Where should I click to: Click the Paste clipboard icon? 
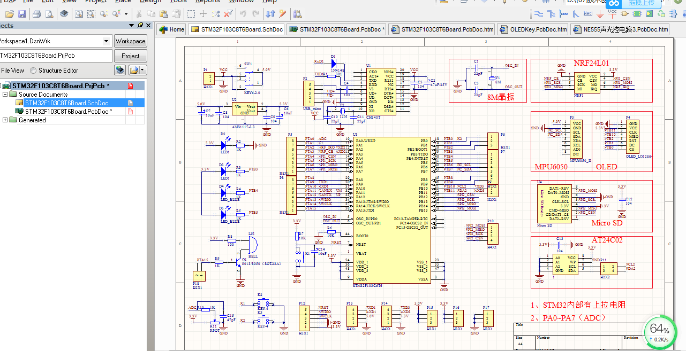(x=163, y=14)
